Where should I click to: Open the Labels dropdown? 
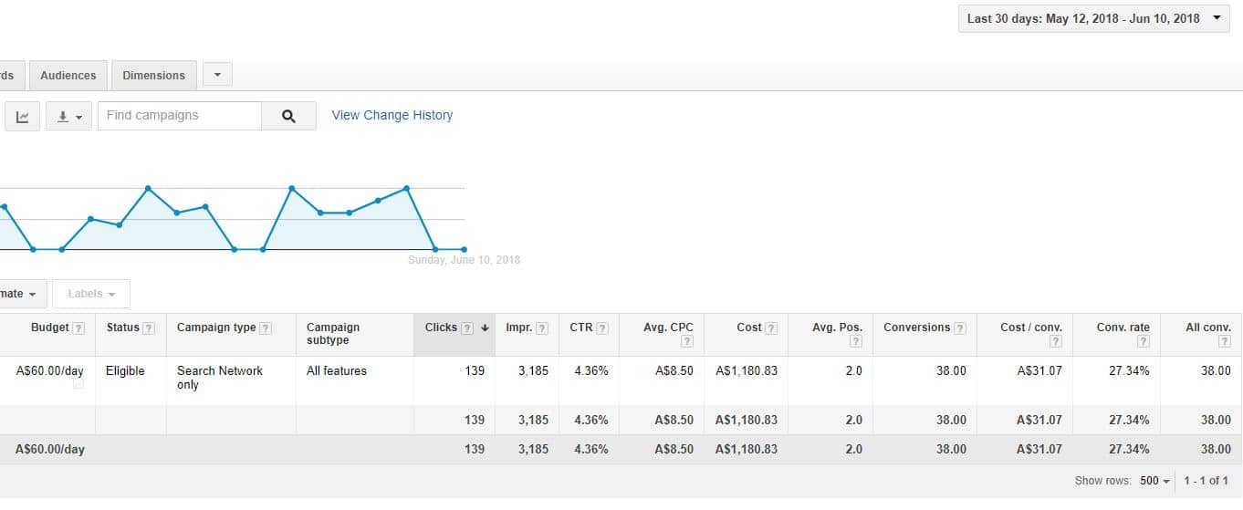click(91, 294)
